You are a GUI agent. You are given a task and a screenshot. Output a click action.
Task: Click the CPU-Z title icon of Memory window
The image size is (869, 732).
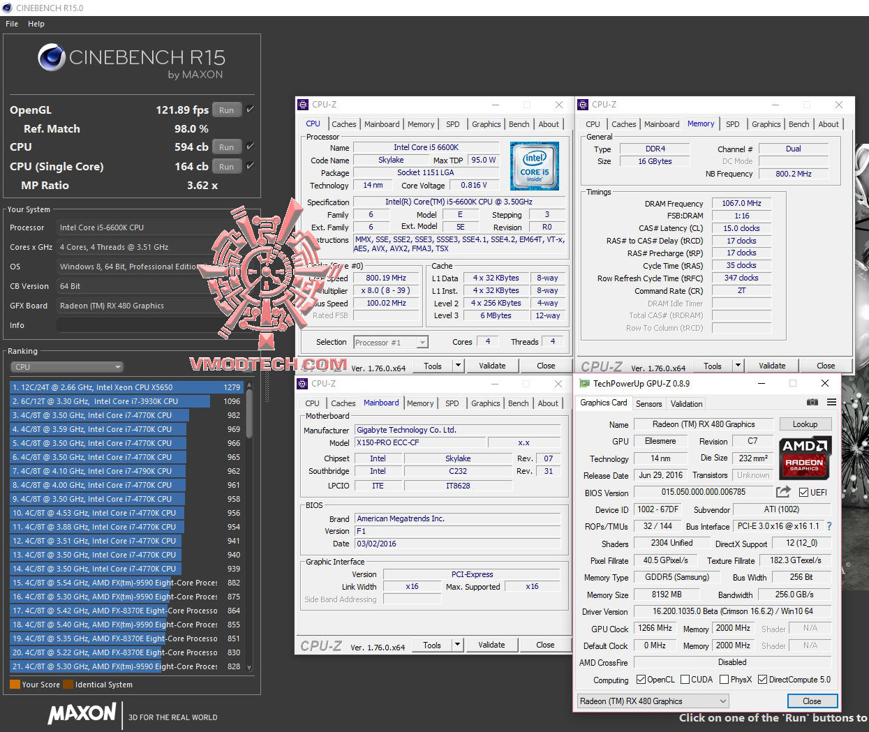tap(583, 105)
